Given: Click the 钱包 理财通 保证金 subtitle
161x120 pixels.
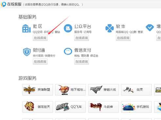Looking at the screenshot, I should (86, 56).
